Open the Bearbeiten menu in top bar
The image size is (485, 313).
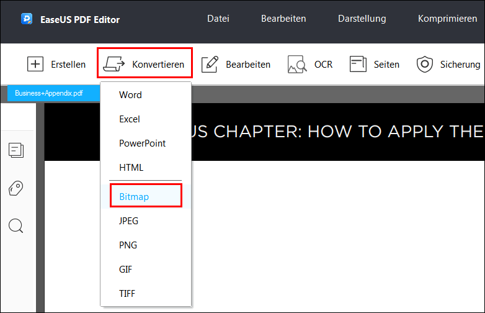pyautogui.click(x=283, y=19)
